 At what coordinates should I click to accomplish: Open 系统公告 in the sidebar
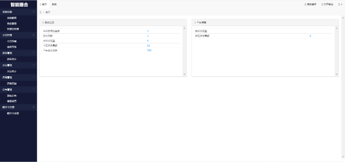coord(12,95)
